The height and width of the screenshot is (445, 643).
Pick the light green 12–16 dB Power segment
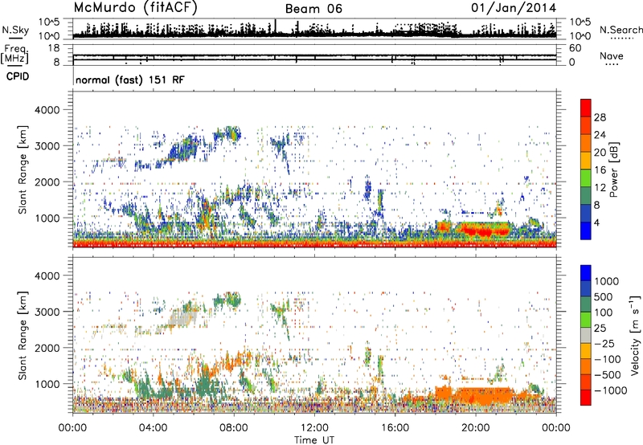[x=586, y=178]
